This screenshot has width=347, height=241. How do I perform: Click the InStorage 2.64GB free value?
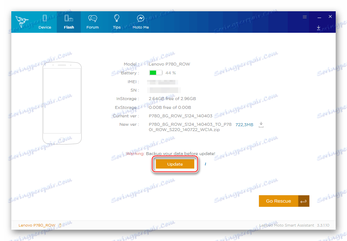coord(172,99)
